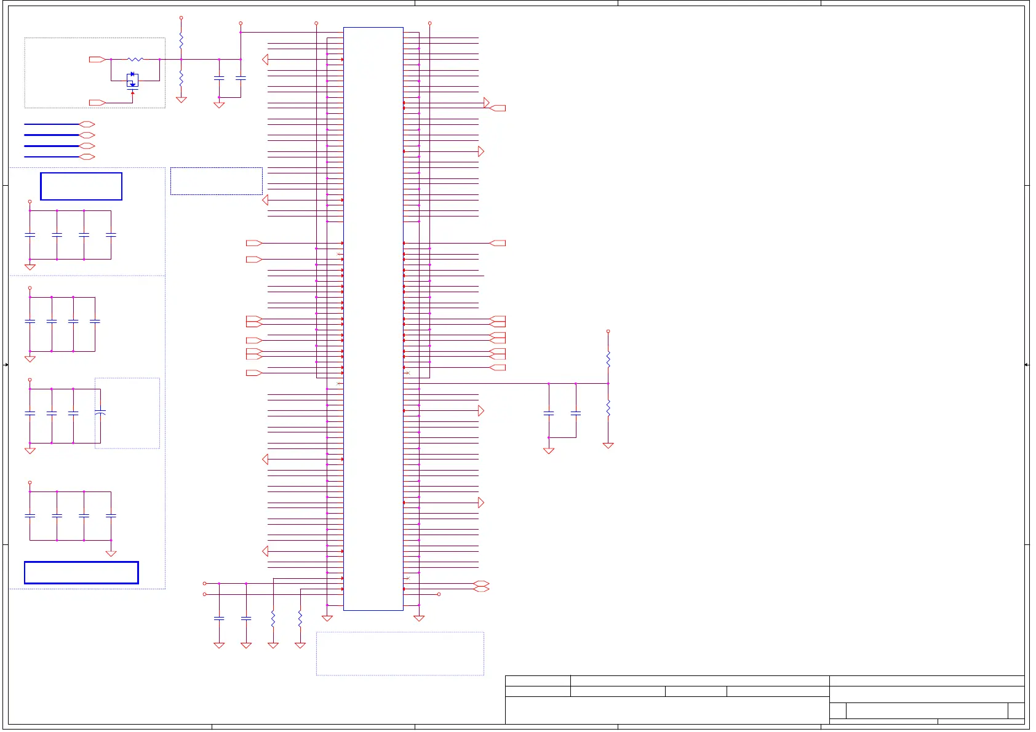
Task: Select the wide thick blue box below the capacitor banks
Action: tap(81, 573)
